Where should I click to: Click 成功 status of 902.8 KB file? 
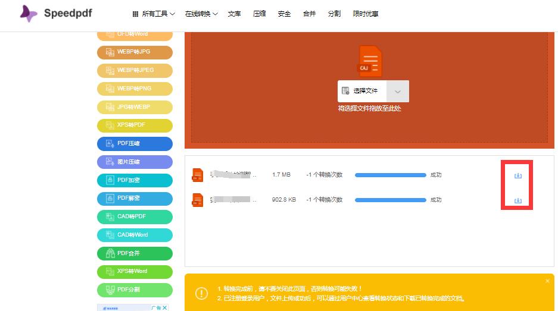pos(436,200)
